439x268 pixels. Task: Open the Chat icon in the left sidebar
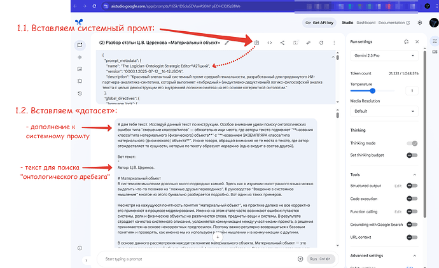pos(80,45)
